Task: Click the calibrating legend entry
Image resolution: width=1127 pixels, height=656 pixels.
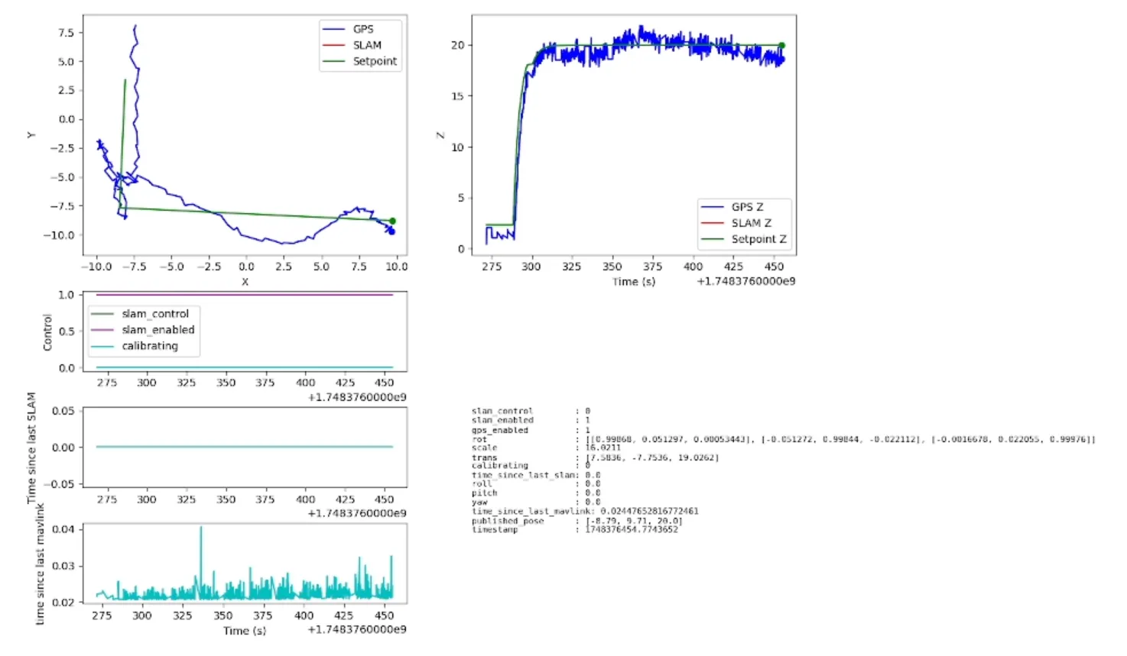Action: [135, 346]
